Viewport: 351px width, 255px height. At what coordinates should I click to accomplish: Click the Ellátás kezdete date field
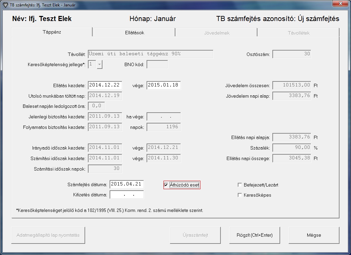(x=105, y=85)
